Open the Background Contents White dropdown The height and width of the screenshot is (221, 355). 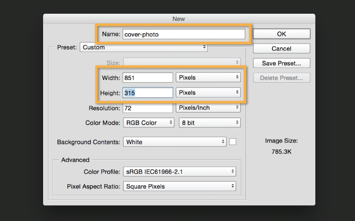[x=174, y=142]
